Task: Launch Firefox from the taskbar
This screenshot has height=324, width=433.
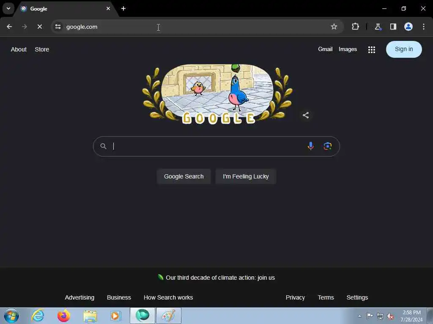Action: click(x=64, y=316)
